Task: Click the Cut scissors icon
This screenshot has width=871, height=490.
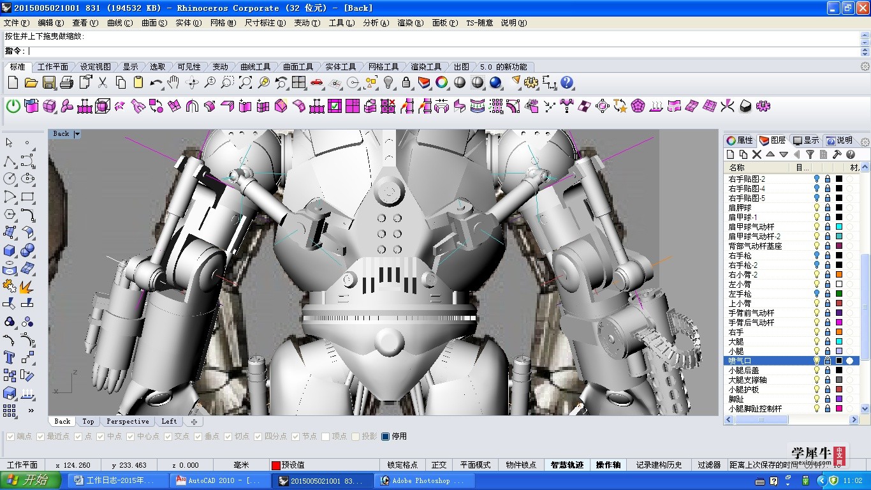Action: point(103,82)
